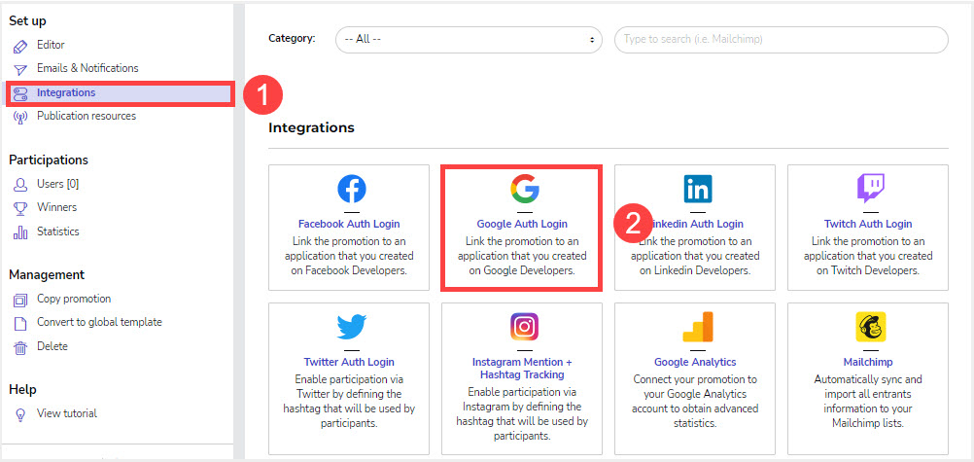Screen dimensions: 974x462
Task: Click the Facebook logo icon
Action: pyautogui.click(x=352, y=189)
